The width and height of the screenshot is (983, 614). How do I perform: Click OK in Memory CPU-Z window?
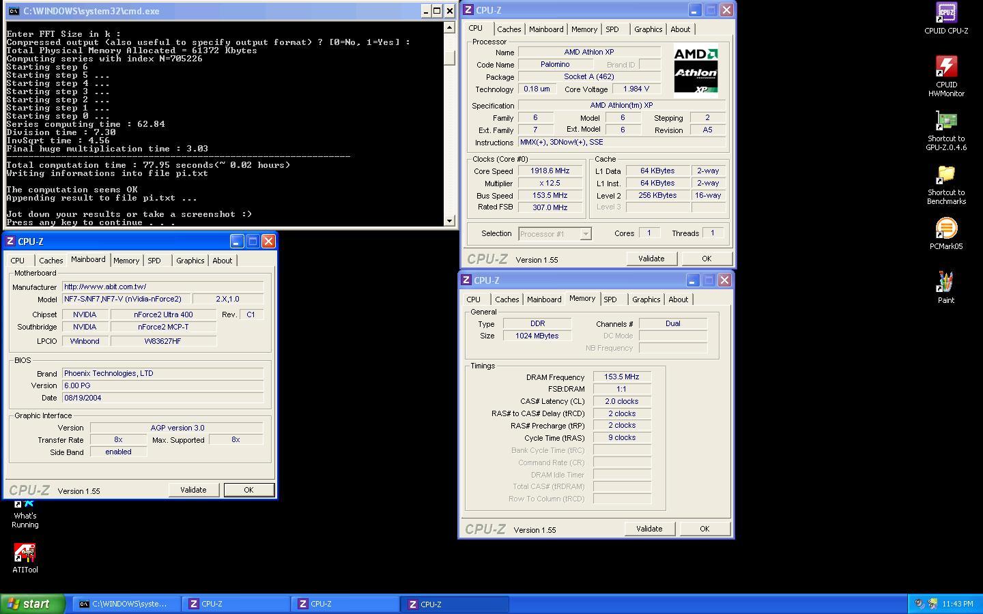[x=704, y=529]
